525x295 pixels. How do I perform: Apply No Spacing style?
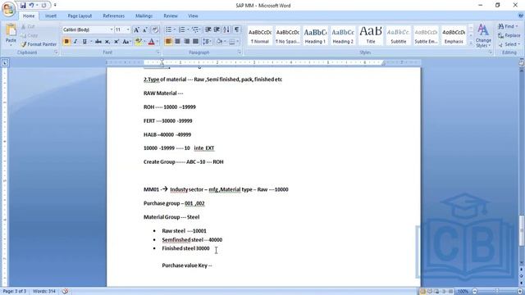288,36
